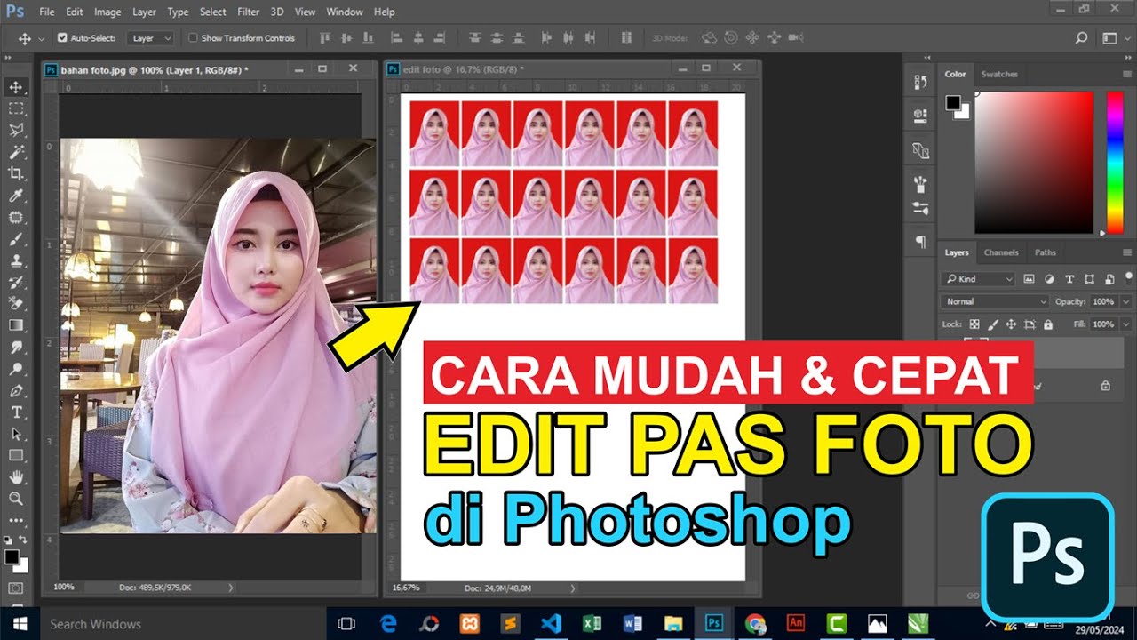Select the Crop tool
The height and width of the screenshot is (640, 1137).
tap(16, 173)
